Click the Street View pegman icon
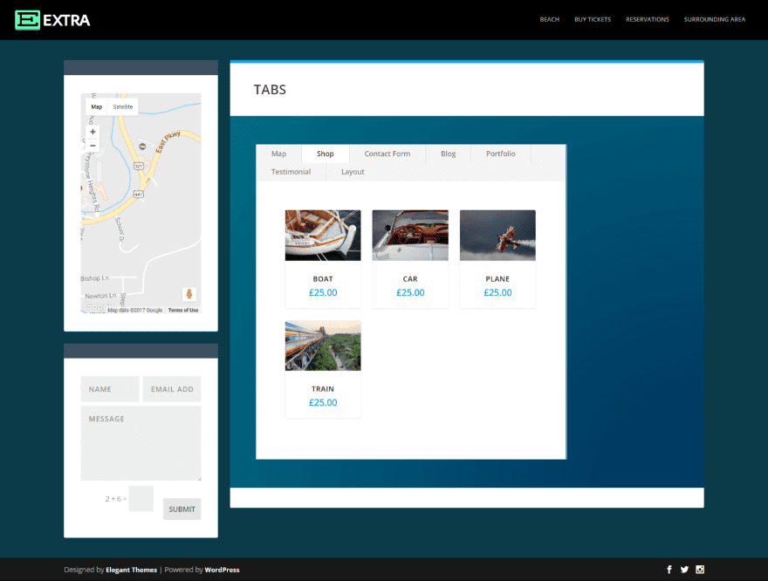Viewport: 768px width, 581px height. click(189, 294)
